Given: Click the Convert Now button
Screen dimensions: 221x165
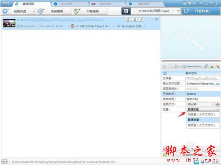Looking at the screenshot, I should point(201,11).
